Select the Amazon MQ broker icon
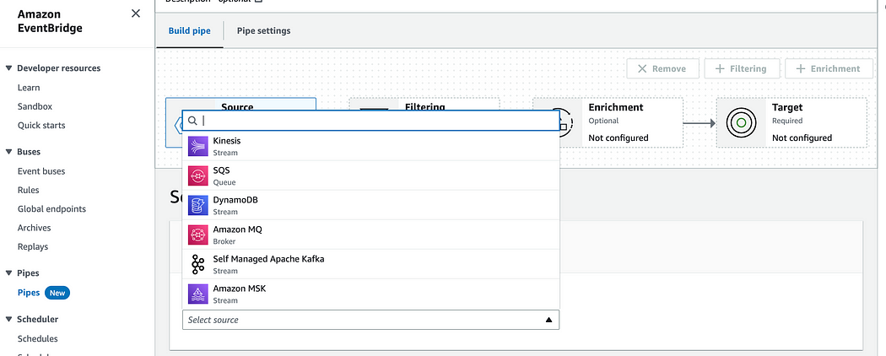The height and width of the screenshot is (356, 886). pos(198,235)
